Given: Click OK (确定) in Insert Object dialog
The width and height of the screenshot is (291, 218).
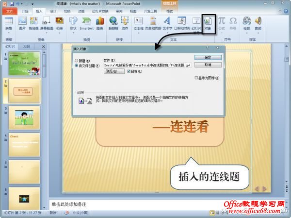Looking at the screenshot, I should tap(208, 57).
